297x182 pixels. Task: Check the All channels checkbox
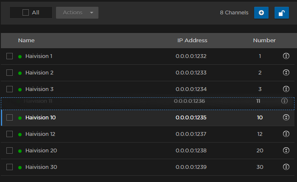(26, 13)
